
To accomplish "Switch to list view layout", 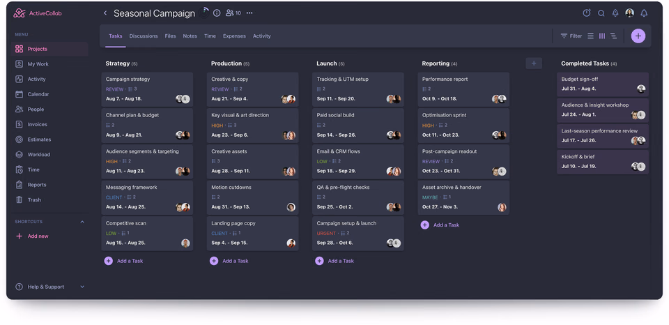I will [x=590, y=36].
